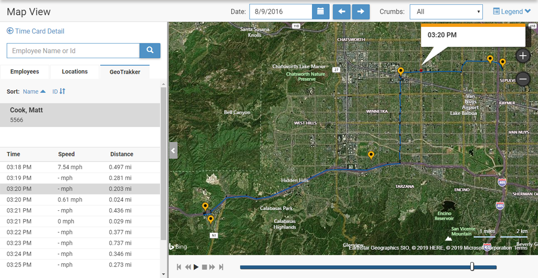Click the Employee Name or Id field
Image resolution: width=538 pixels, height=278 pixels.
[73, 51]
